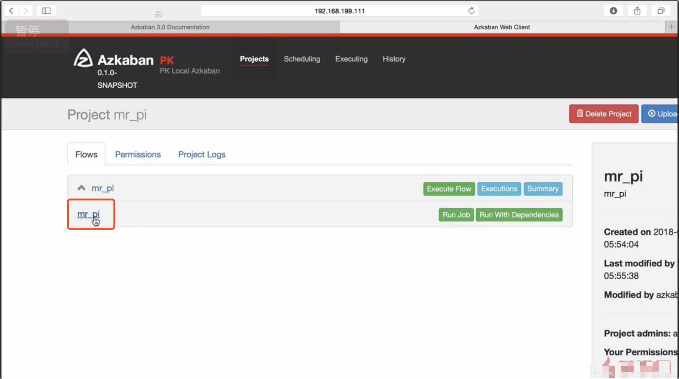The height and width of the screenshot is (379, 679).
Task: Open Executions for mr_pi flow
Action: click(x=499, y=189)
